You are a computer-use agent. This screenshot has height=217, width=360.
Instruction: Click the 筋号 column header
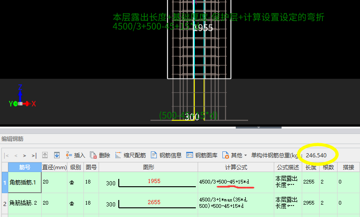point(25,167)
